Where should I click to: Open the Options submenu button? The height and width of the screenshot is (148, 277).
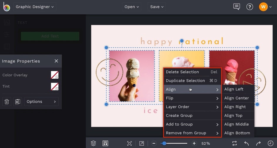click(x=41, y=102)
